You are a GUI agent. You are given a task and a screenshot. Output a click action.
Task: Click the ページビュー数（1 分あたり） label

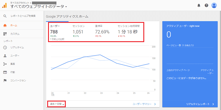click(180, 45)
